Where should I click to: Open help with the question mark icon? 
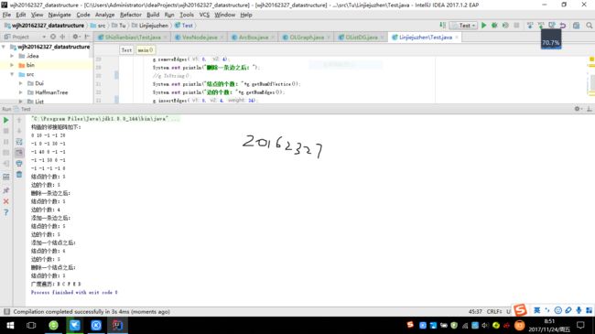[6, 212]
